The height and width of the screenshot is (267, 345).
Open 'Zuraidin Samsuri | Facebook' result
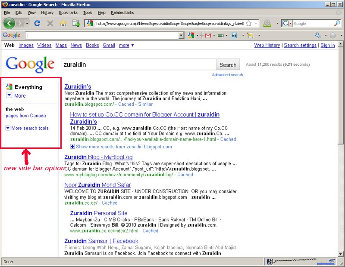click(101, 241)
